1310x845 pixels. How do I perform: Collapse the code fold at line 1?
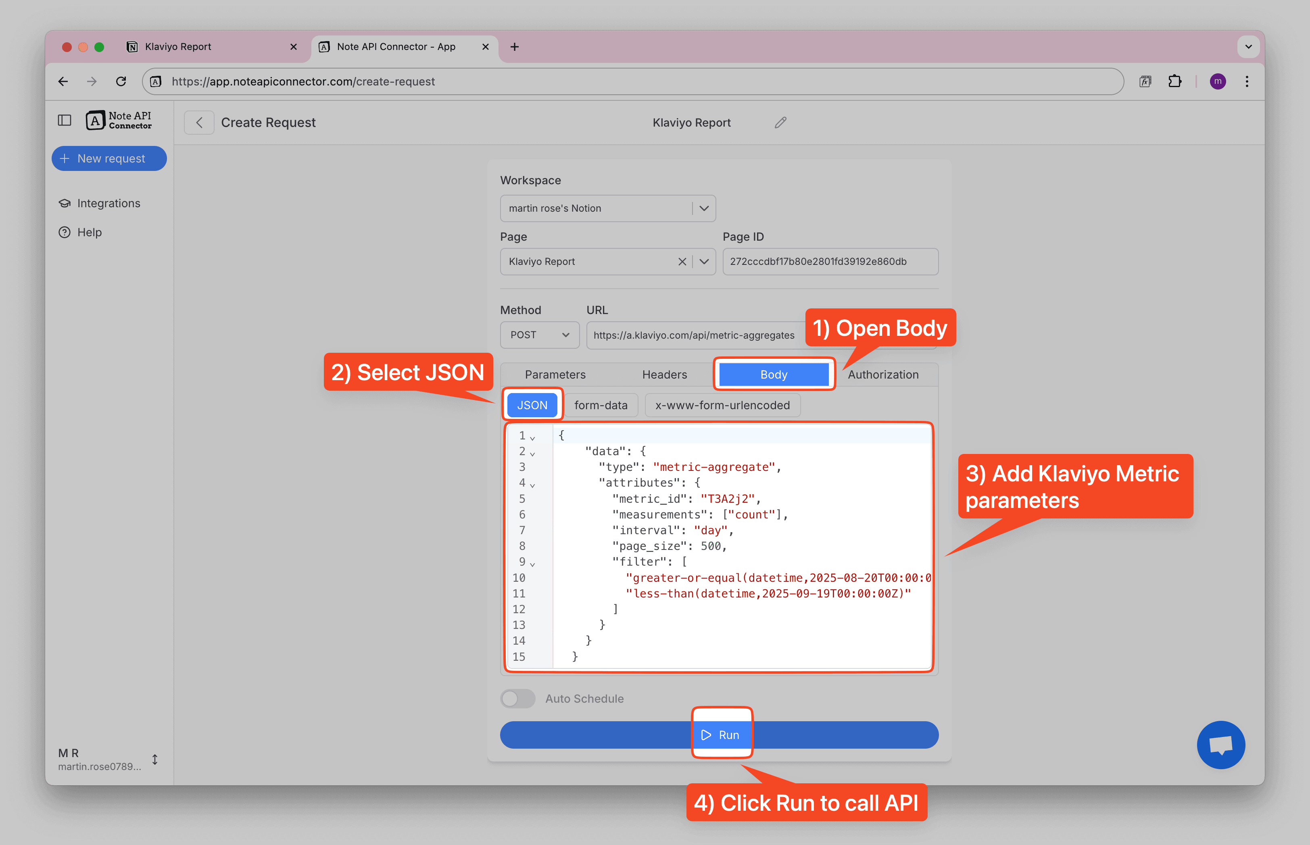pyautogui.click(x=532, y=438)
